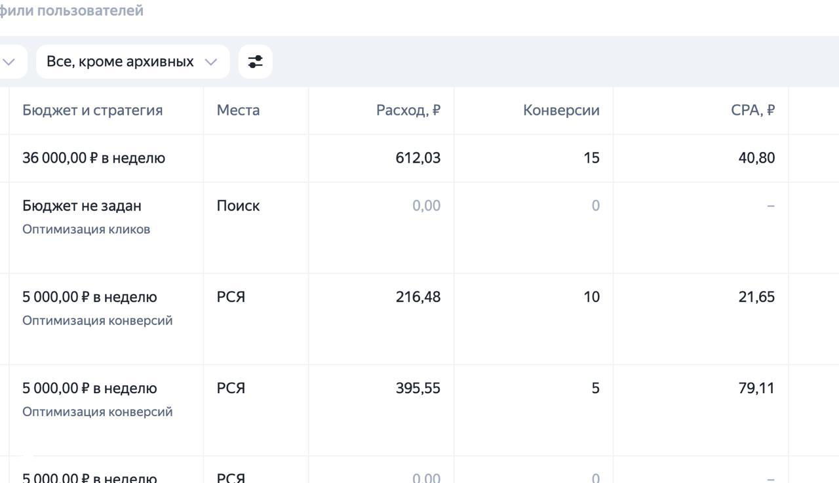839x483 pixels.
Task: Click the sliders filter icon beside dropdown
Action: [x=255, y=60]
